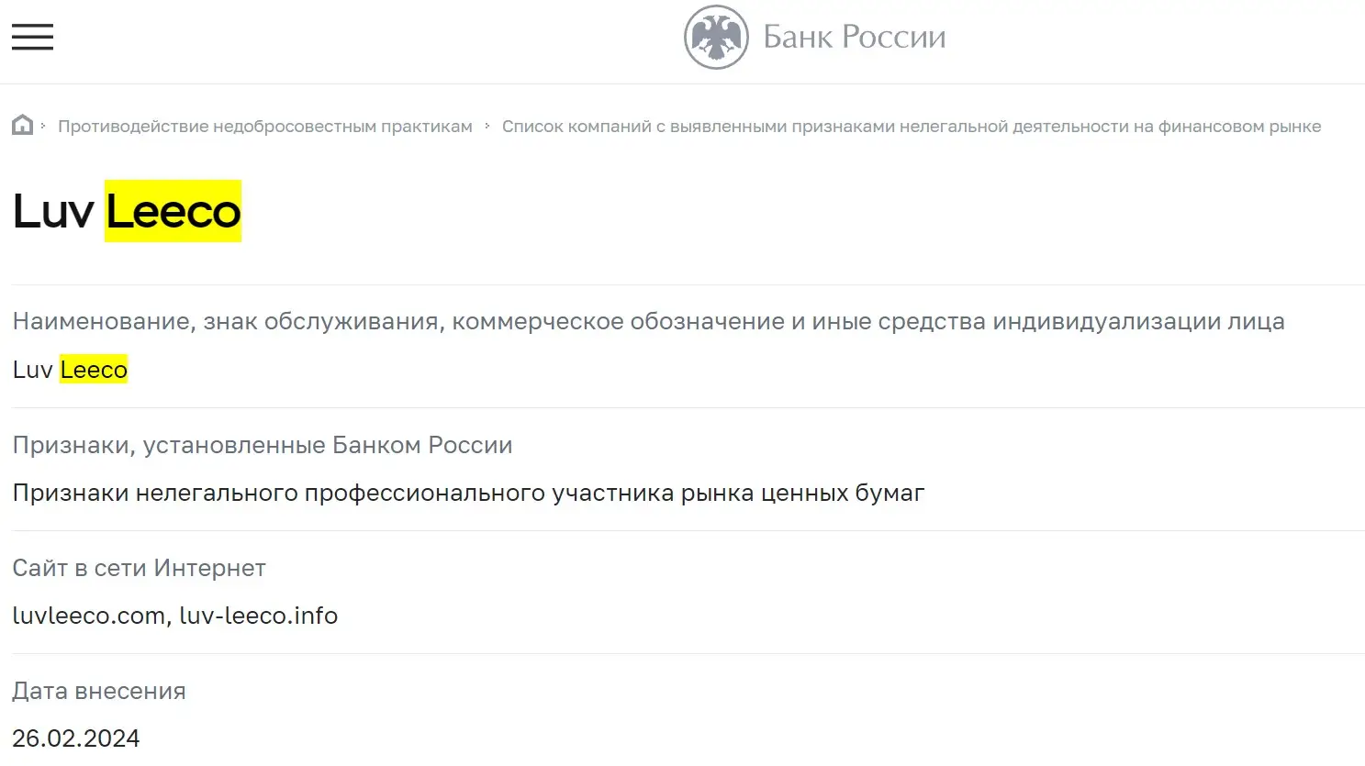This screenshot has width=1365, height=766.
Task: Open the list of illegal activity companies breadcrumb
Action: tap(911, 126)
